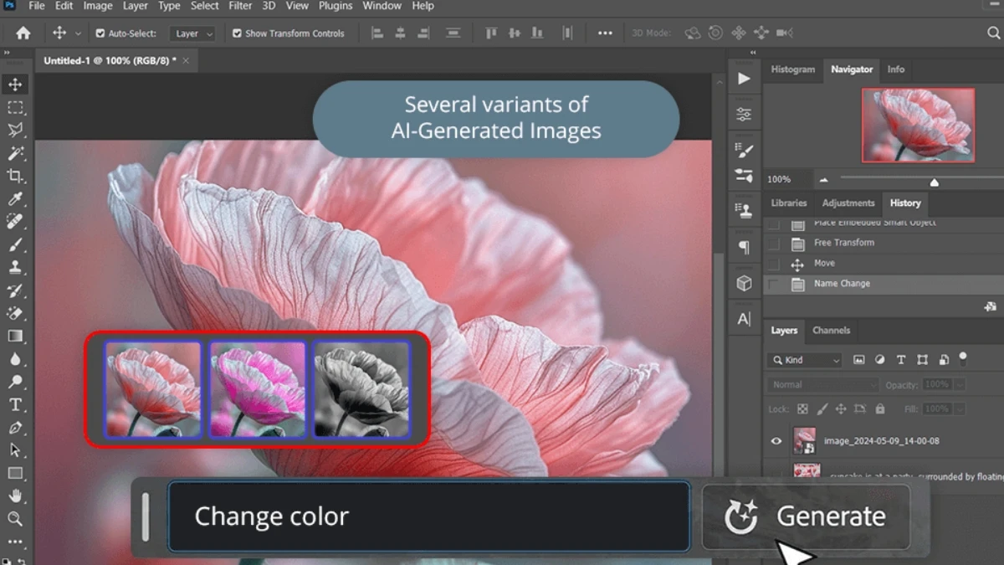
Task: Toggle the layer filter on/off switch
Action: coord(963,357)
